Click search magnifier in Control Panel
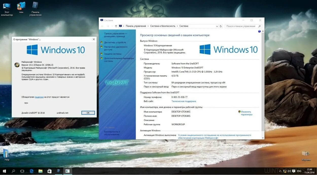This screenshot has height=175, width=317. 259,26
